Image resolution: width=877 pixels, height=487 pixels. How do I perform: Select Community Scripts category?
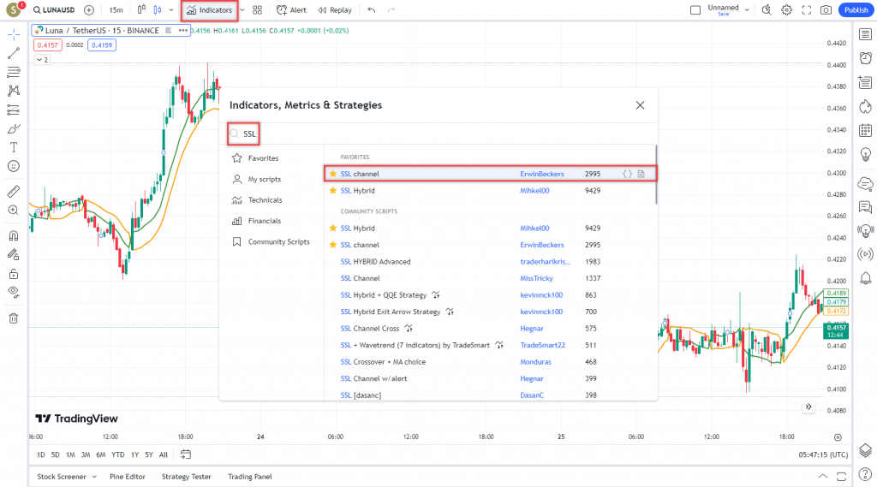pyautogui.click(x=278, y=242)
